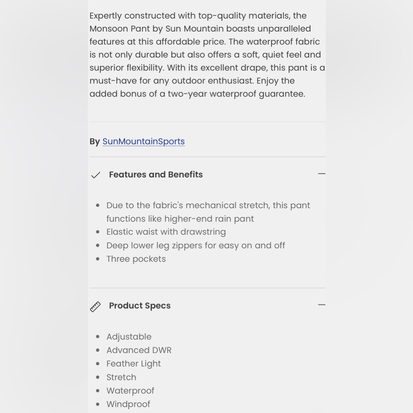This screenshot has height=413, width=413.
Task: Select the 'Feather Light' spec item
Action: tap(133, 364)
